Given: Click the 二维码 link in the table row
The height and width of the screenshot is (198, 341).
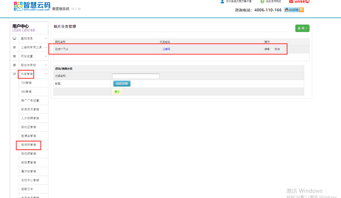Looking at the screenshot, I should tap(166, 49).
